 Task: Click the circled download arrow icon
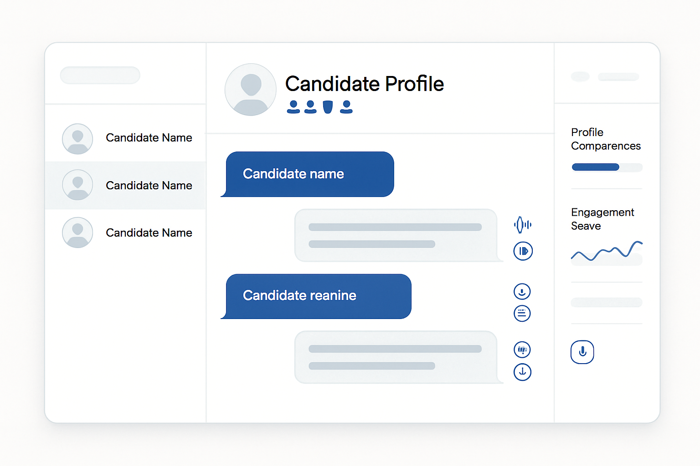[x=522, y=372]
